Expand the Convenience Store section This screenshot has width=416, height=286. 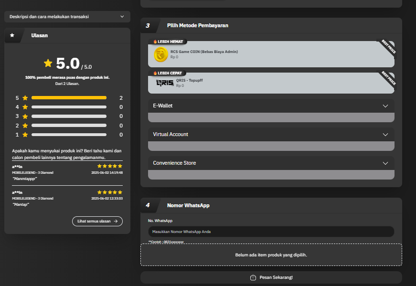tap(271, 163)
